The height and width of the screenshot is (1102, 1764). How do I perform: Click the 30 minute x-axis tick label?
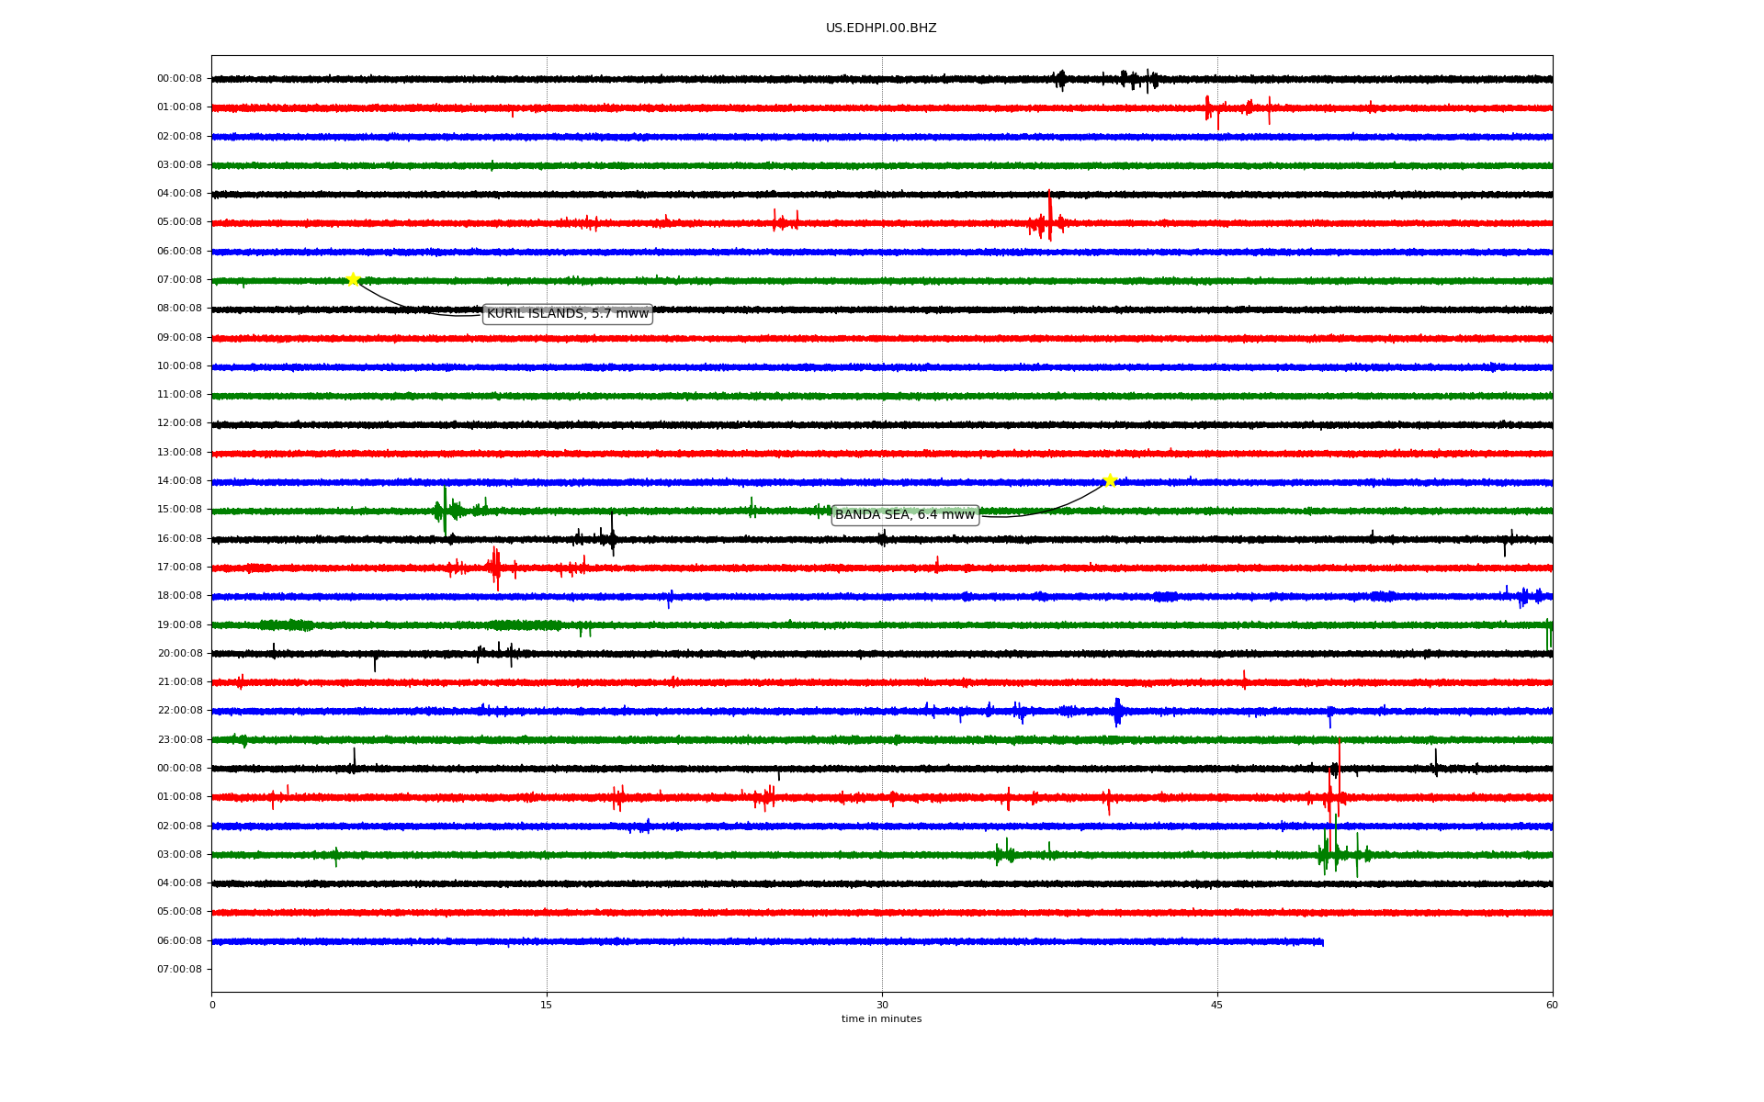882,1005
